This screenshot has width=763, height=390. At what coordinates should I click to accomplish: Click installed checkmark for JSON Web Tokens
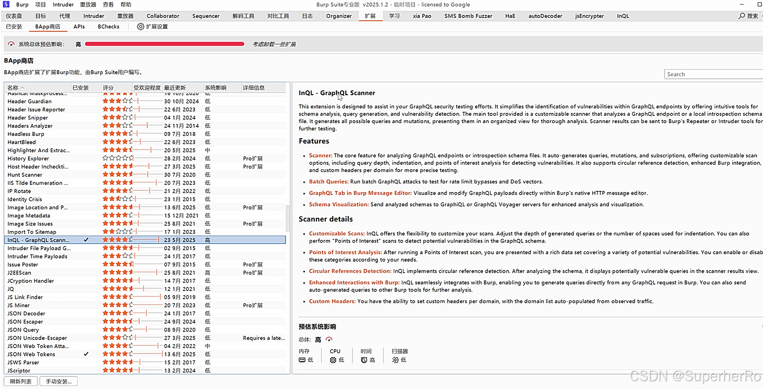[x=86, y=354]
